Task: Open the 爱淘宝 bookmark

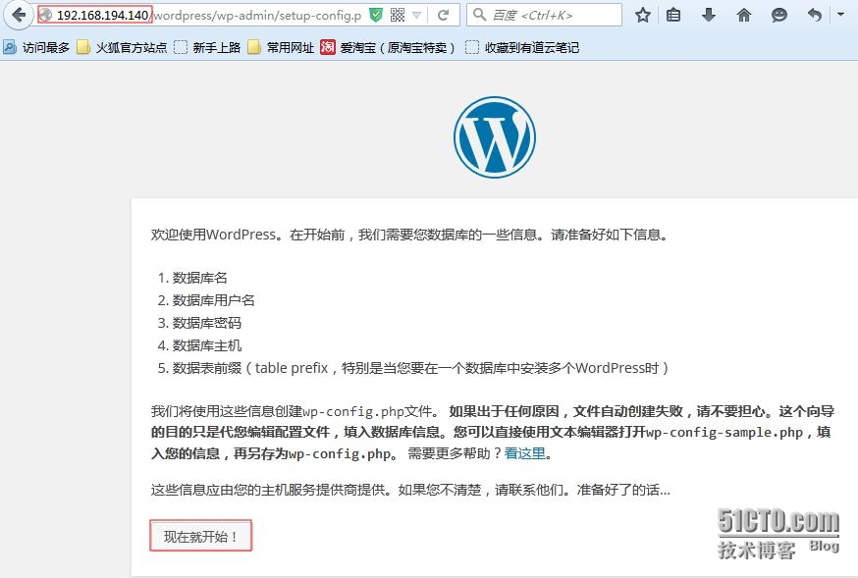Action: 388,47
